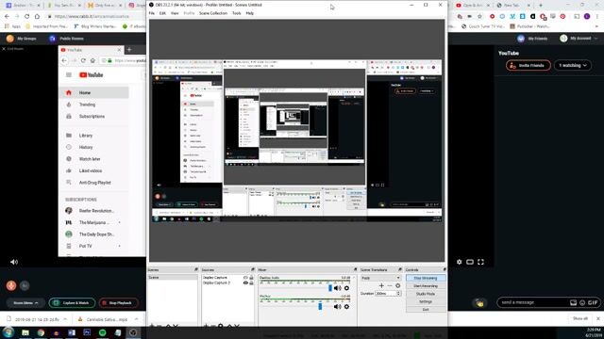Open Mic/Aux gear settings in mixer
This screenshot has height=339, width=604.
click(x=346, y=306)
